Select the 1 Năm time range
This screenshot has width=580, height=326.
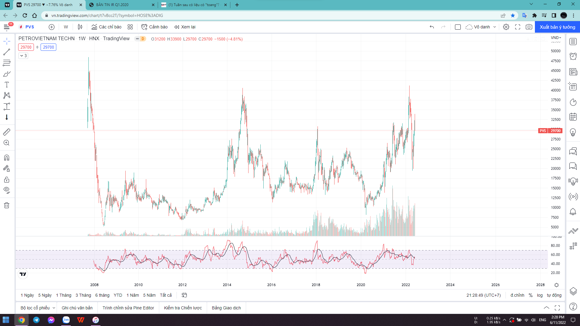pos(133,295)
